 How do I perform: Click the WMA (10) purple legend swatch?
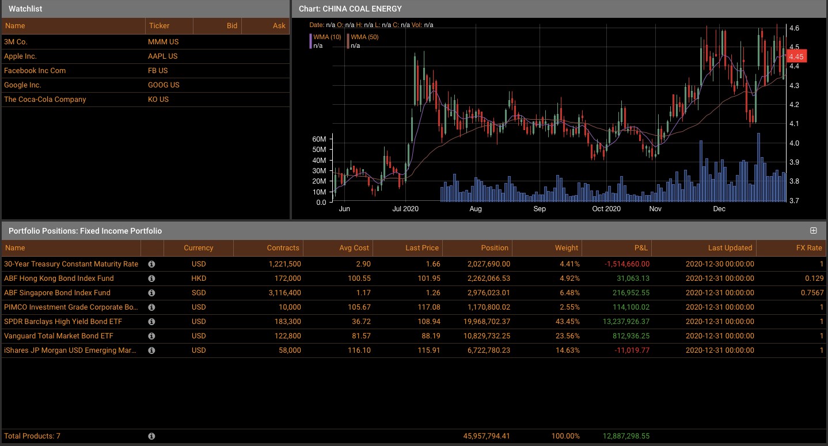tap(311, 41)
